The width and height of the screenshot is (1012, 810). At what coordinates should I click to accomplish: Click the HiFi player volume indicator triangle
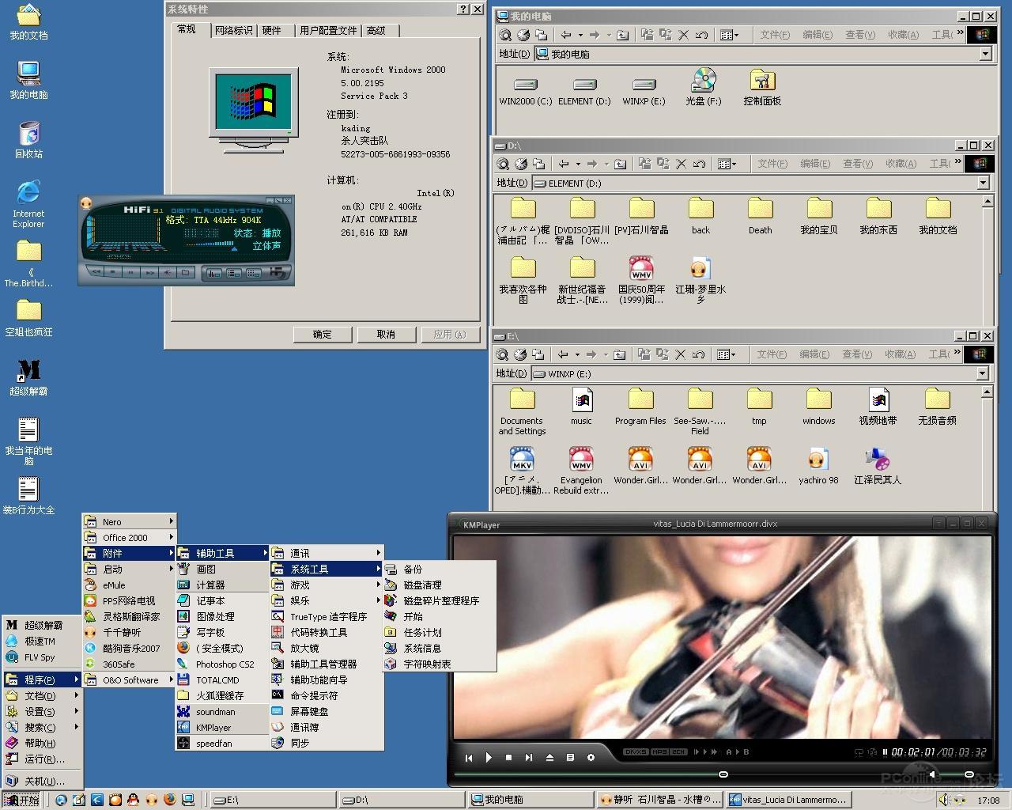click(234, 248)
